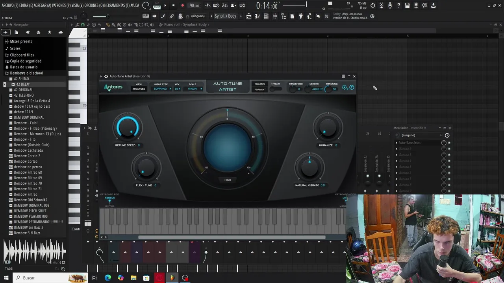This screenshot has height=283, width=504.
Task: Expand the Mixer presets folder
Action: coord(21,41)
